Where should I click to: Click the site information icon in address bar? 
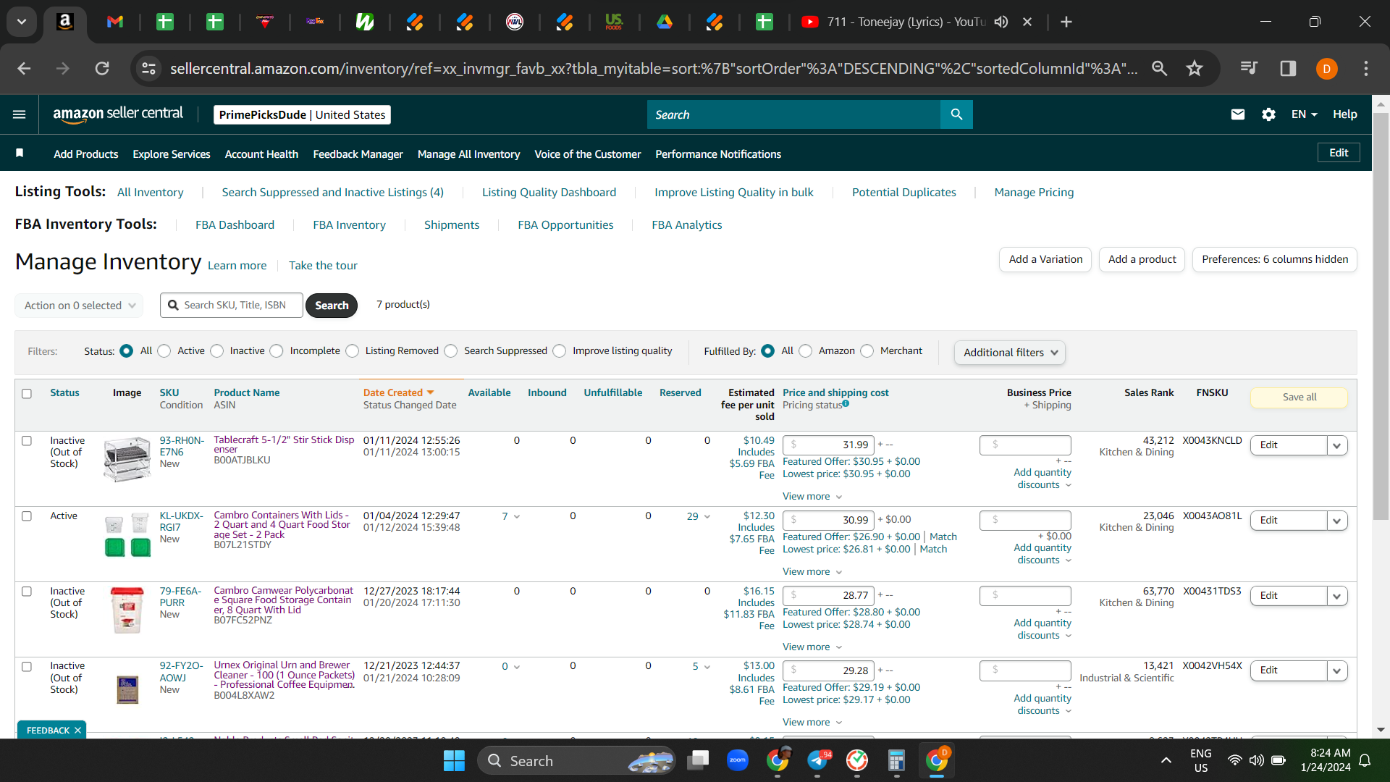click(148, 68)
